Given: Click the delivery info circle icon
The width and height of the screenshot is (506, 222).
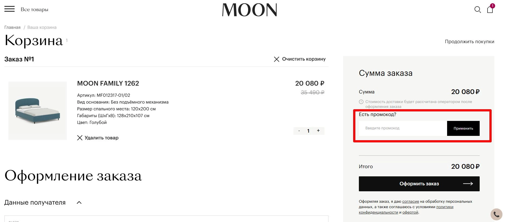Looking at the screenshot, I should (x=361, y=101).
